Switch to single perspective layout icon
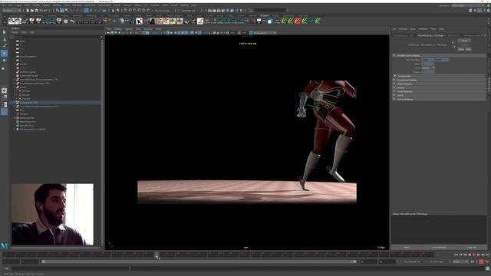The height and width of the screenshot is (276, 491). tap(4, 90)
